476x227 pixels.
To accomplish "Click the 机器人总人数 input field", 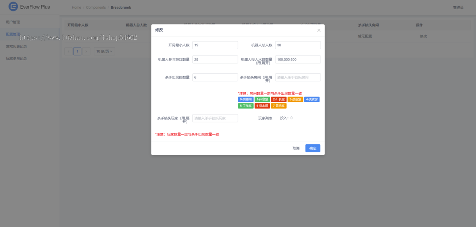I will coord(297,45).
